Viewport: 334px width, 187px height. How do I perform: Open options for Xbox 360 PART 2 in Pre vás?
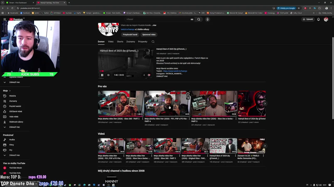[x=142, y=119]
